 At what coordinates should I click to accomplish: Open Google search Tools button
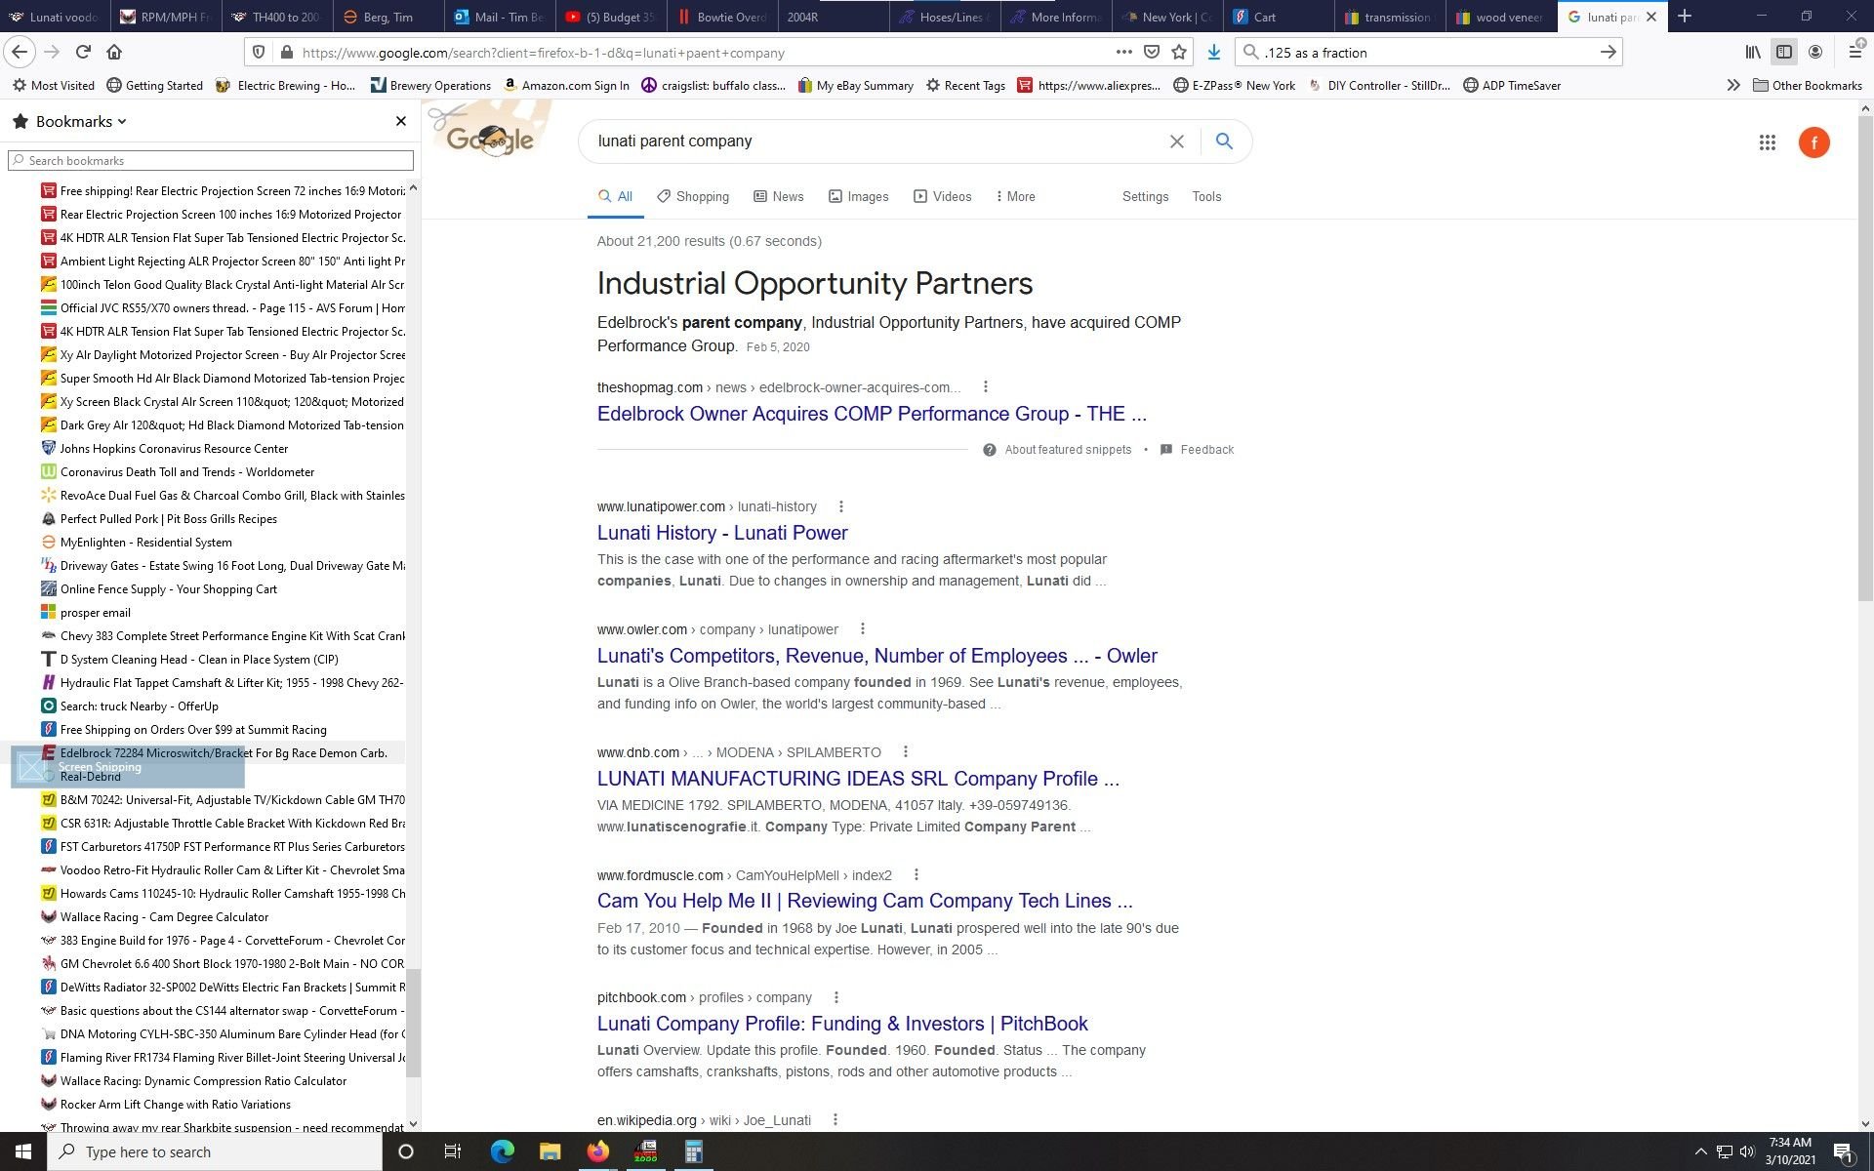tap(1206, 196)
